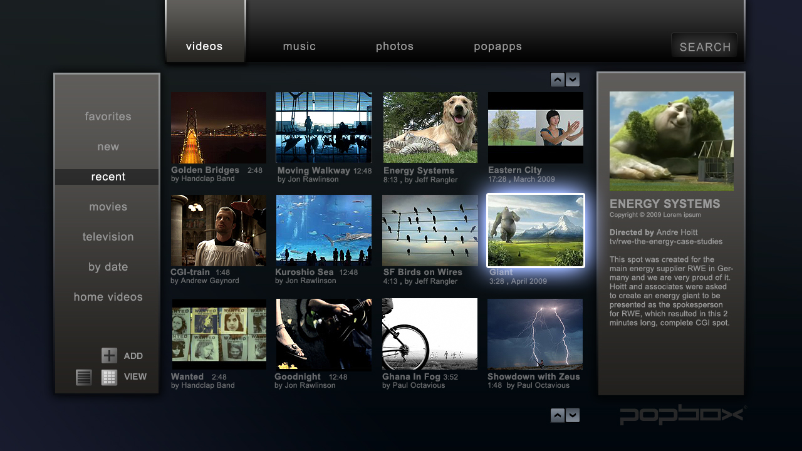Sort videos by date
Screen dimensions: 802x451
[108, 267]
